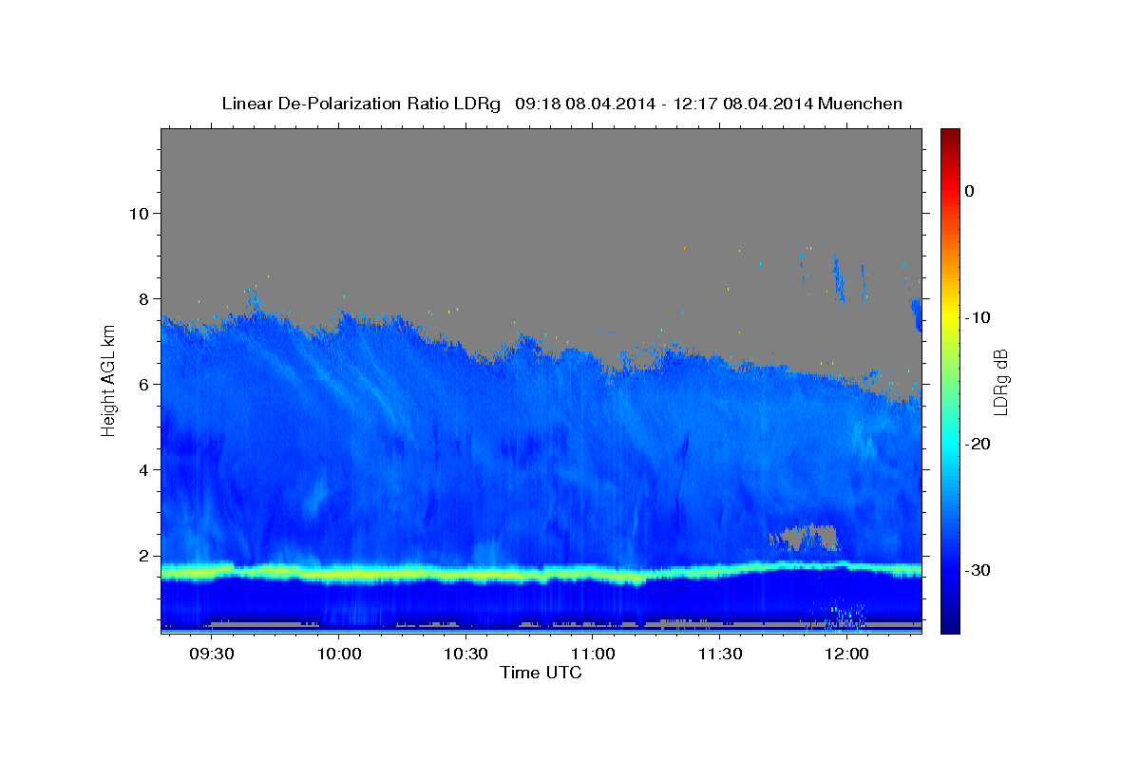
Task: Select the 11:00 time tick label
Action: click(x=593, y=655)
